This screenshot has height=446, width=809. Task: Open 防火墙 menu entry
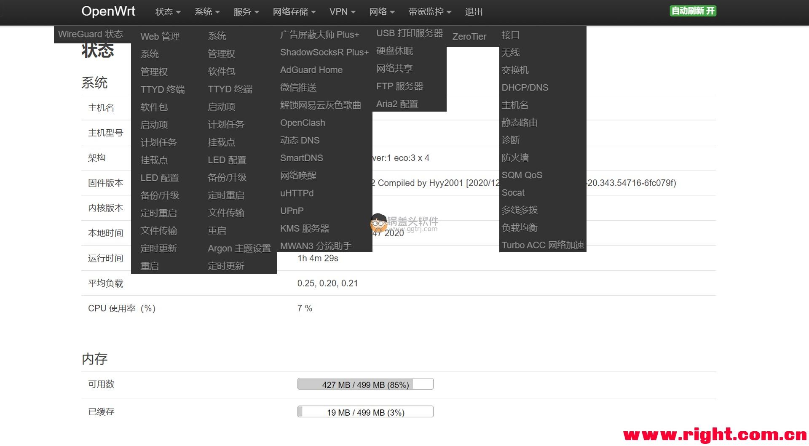[x=515, y=158]
